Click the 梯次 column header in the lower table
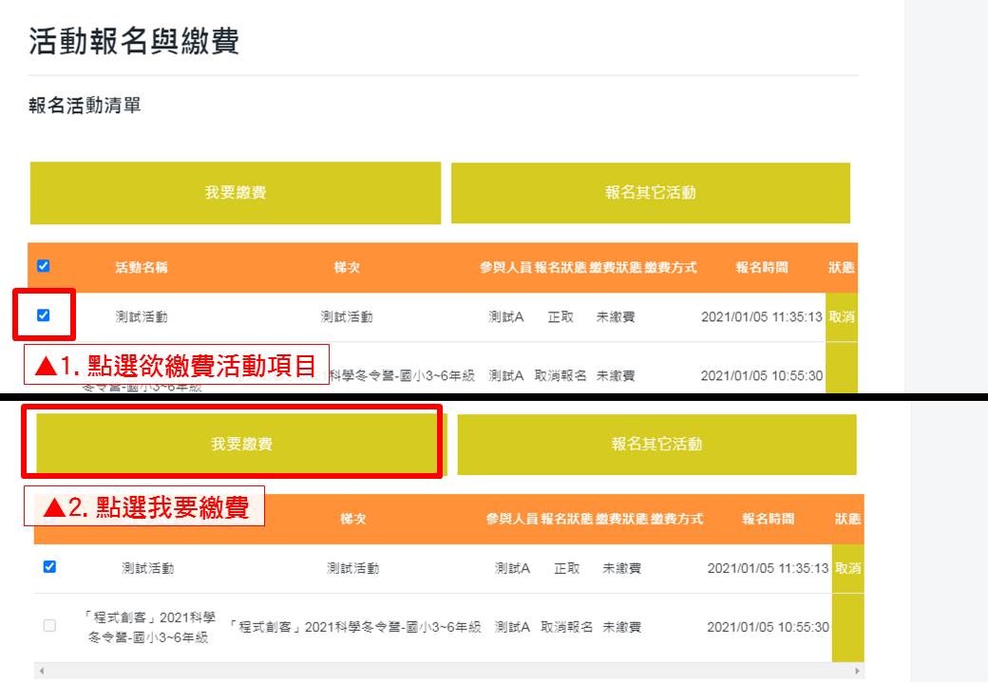 [x=352, y=519]
